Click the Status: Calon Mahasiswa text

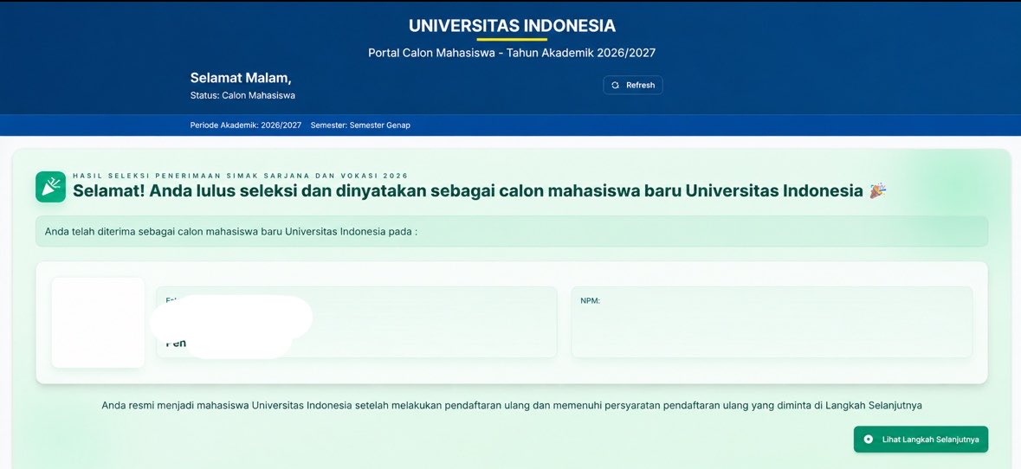(242, 96)
